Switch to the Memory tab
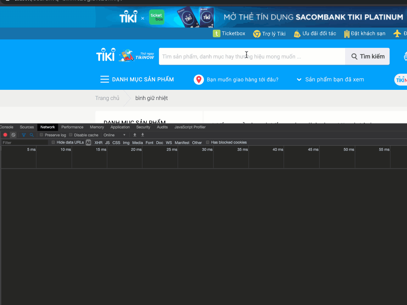 pos(97,127)
